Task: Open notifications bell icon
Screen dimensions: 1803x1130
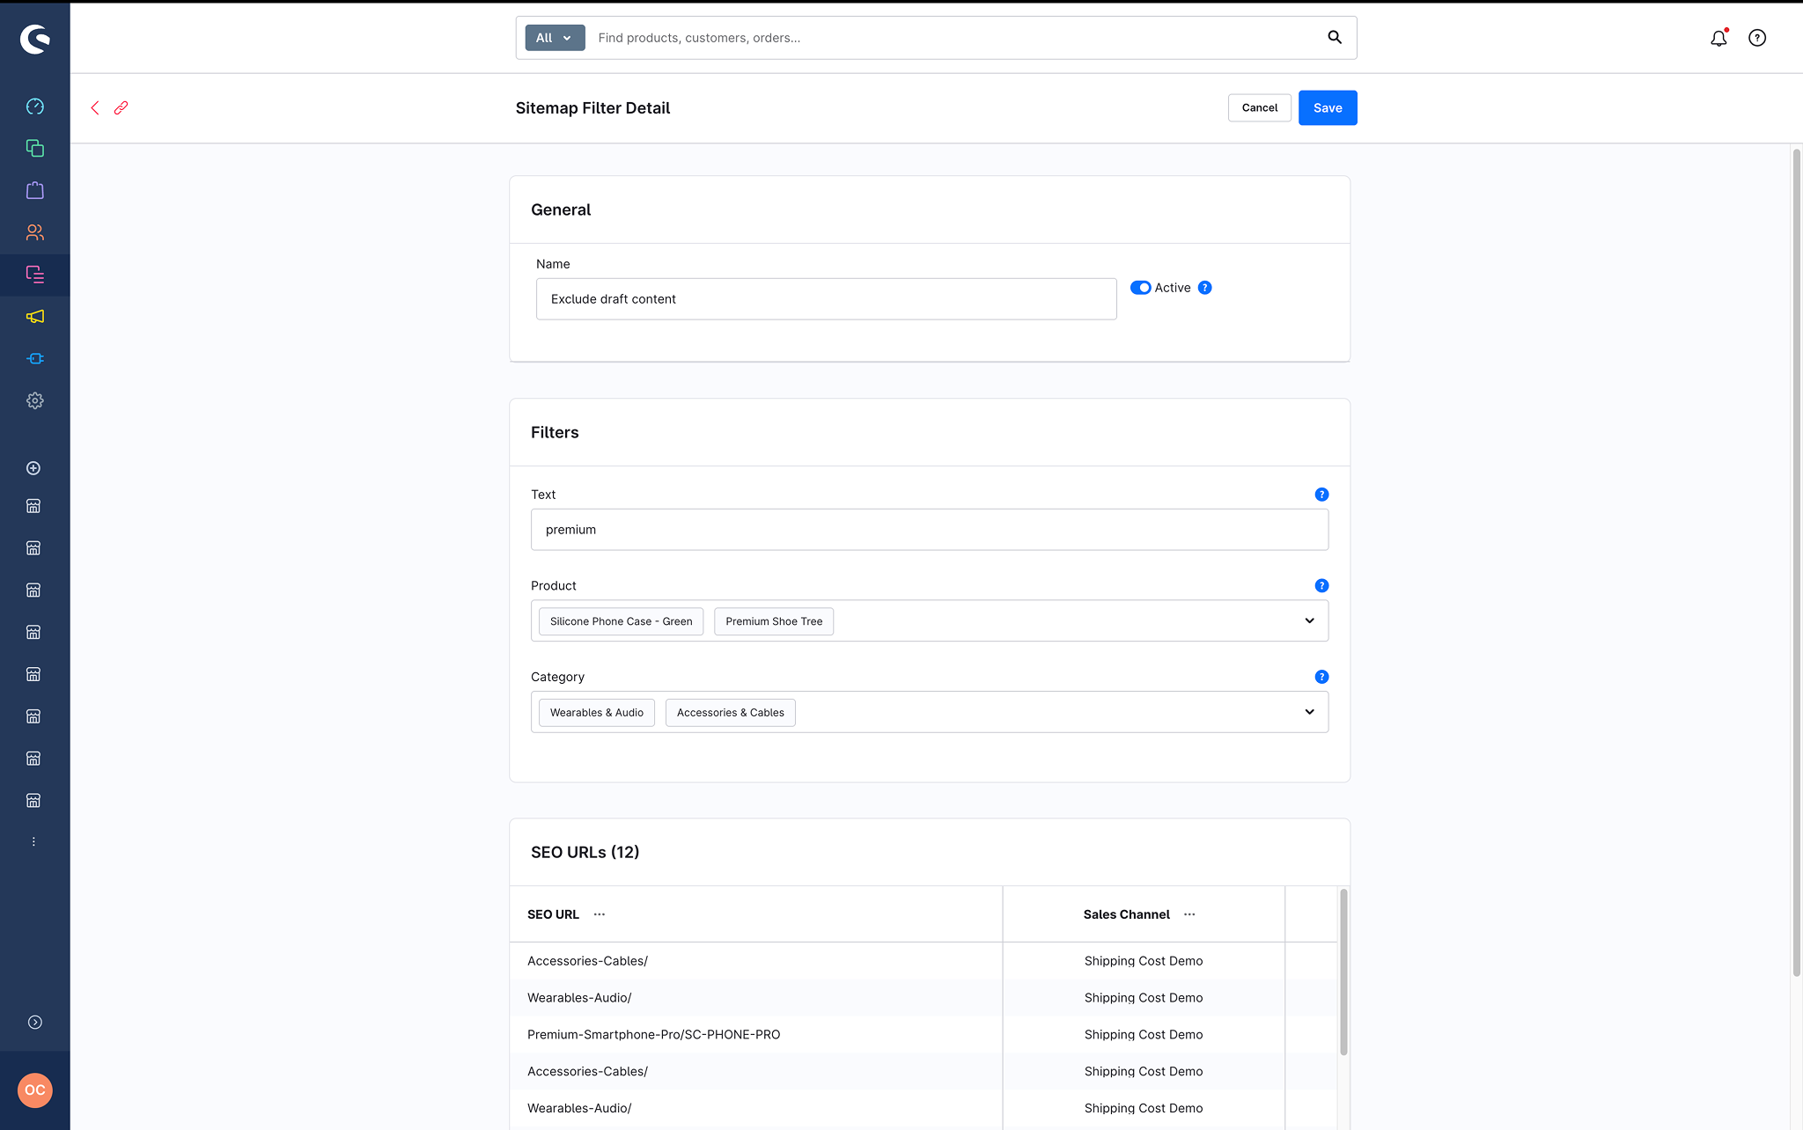Action: [x=1718, y=38]
